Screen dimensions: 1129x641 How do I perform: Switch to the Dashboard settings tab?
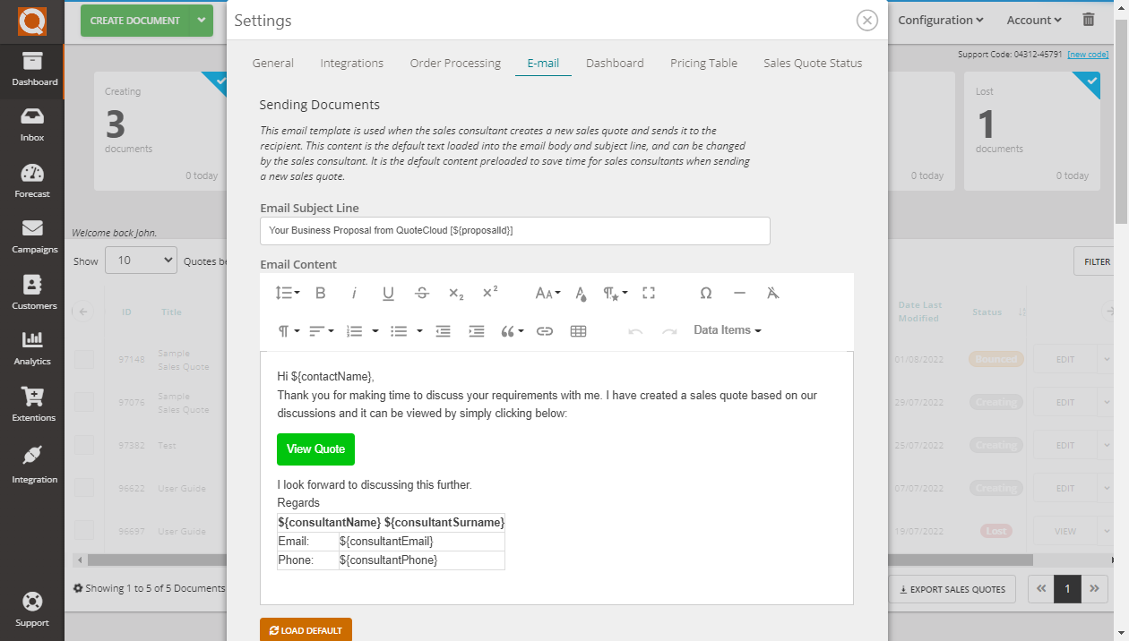[x=615, y=63]
